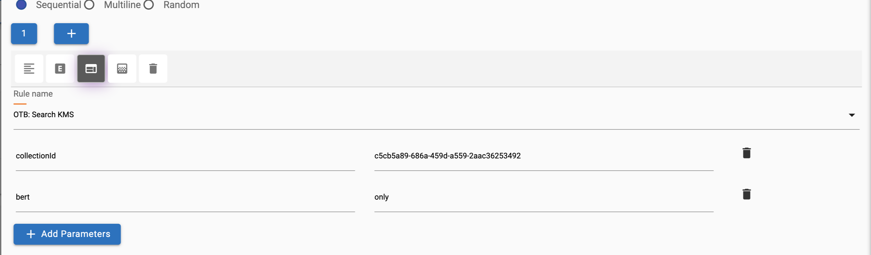
Task: Open response tab number 1
Action: (24, 33)
